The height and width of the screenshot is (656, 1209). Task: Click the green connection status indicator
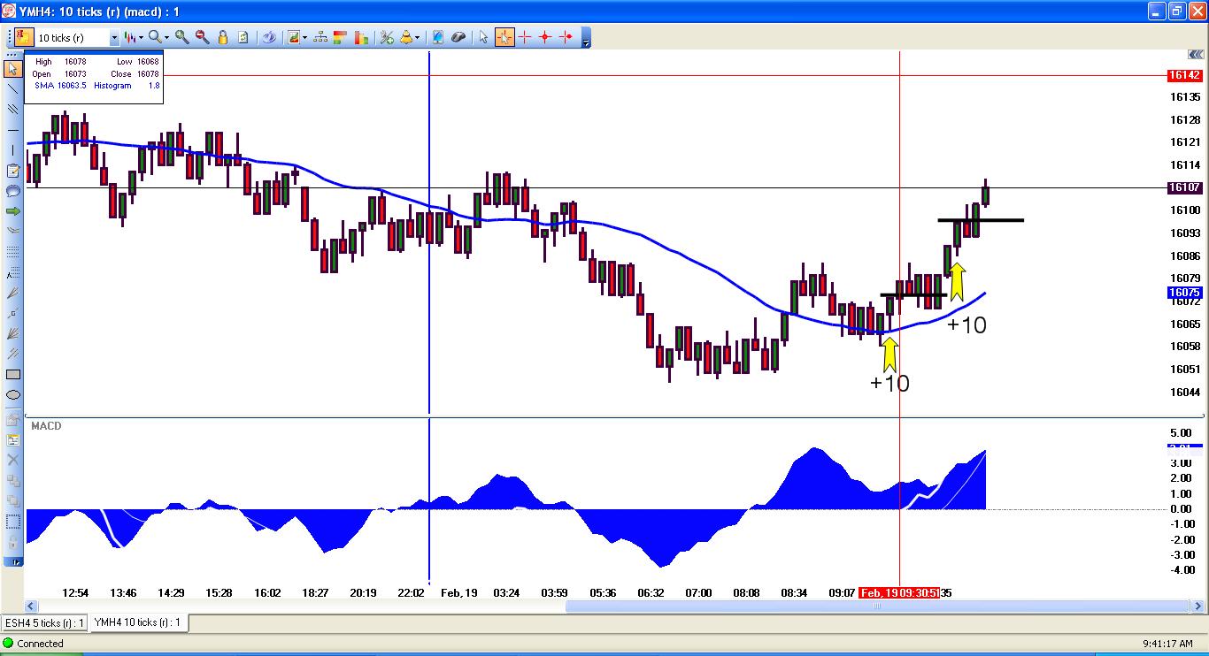point(8,644)
